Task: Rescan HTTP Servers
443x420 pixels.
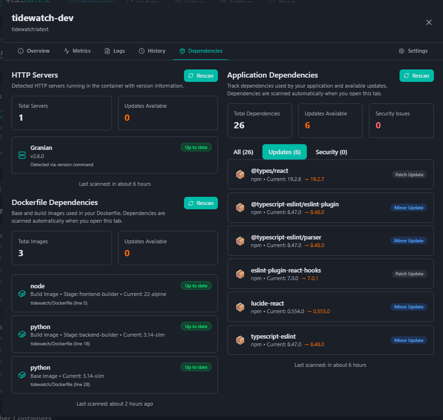Action: click(201, 76)
